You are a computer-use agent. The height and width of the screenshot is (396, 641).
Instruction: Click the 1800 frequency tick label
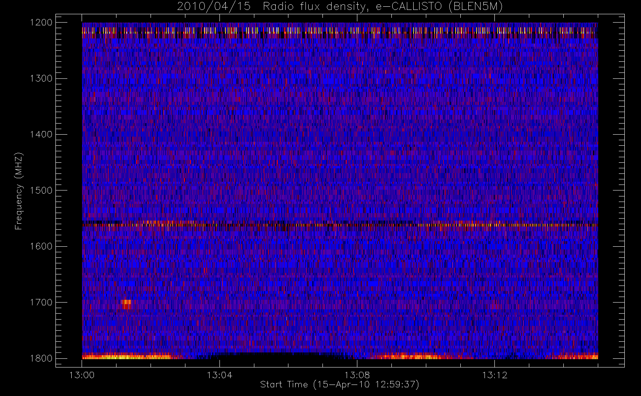41,358
